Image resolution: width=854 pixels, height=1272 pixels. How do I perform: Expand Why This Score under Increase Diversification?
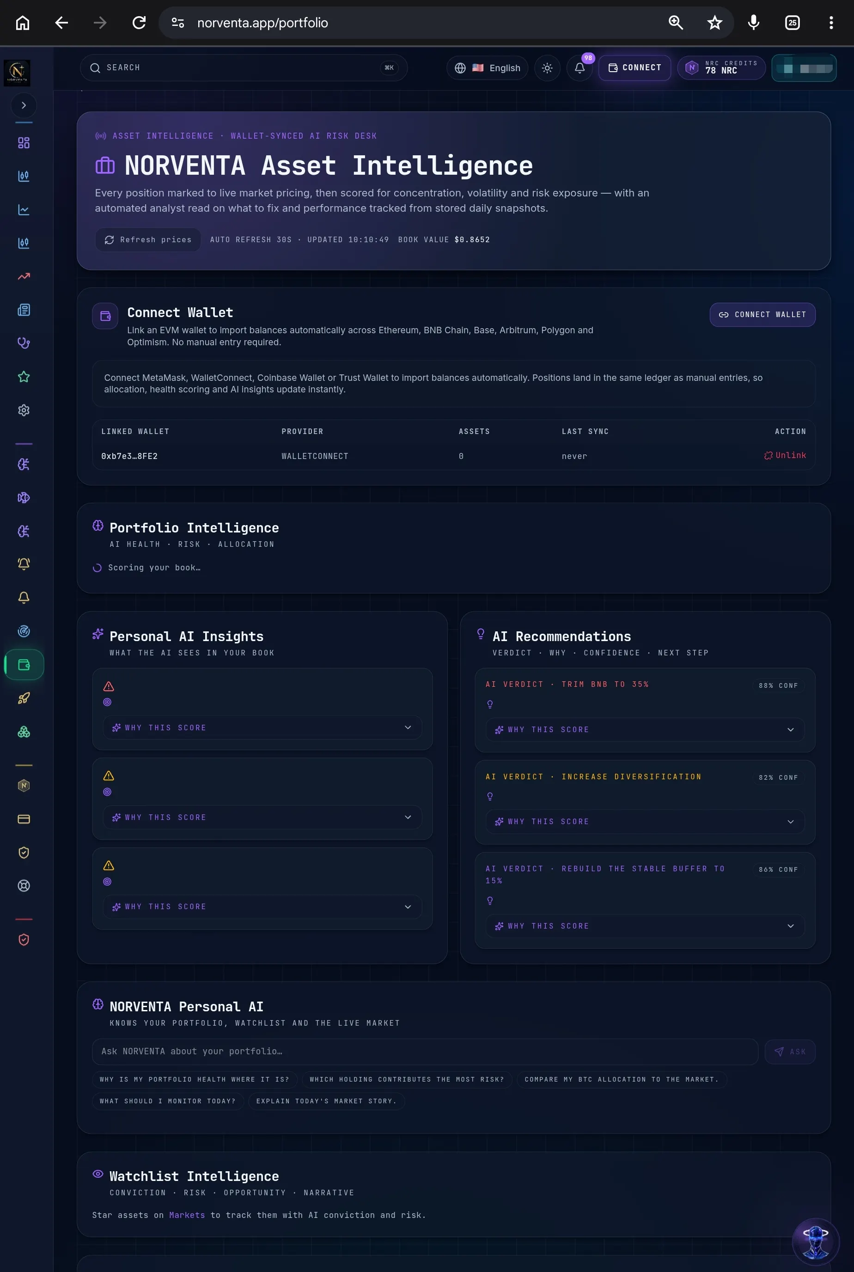[645, 821]
